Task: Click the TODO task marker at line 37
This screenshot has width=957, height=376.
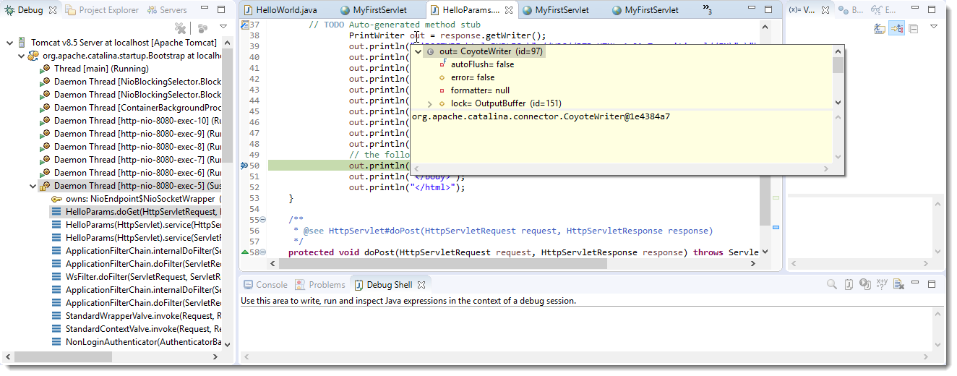Action: (x=244, y=25)
